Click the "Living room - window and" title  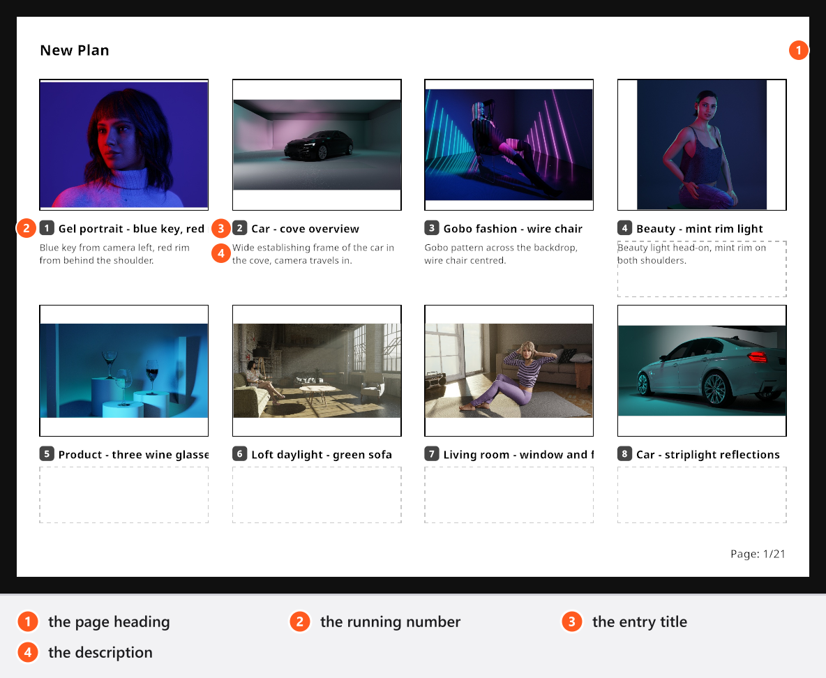click(x=518, y=455)
